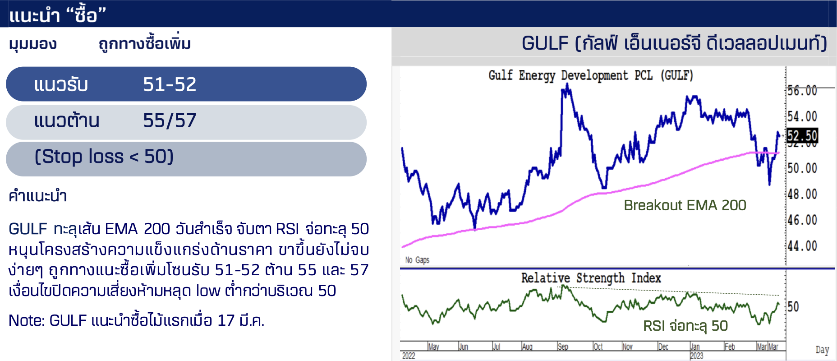
Task: Click the GULF (กัลฟ์ เอ็นเนอร์จี ดีเวลลอปเมนท์) title
Action: pos(674,43)
